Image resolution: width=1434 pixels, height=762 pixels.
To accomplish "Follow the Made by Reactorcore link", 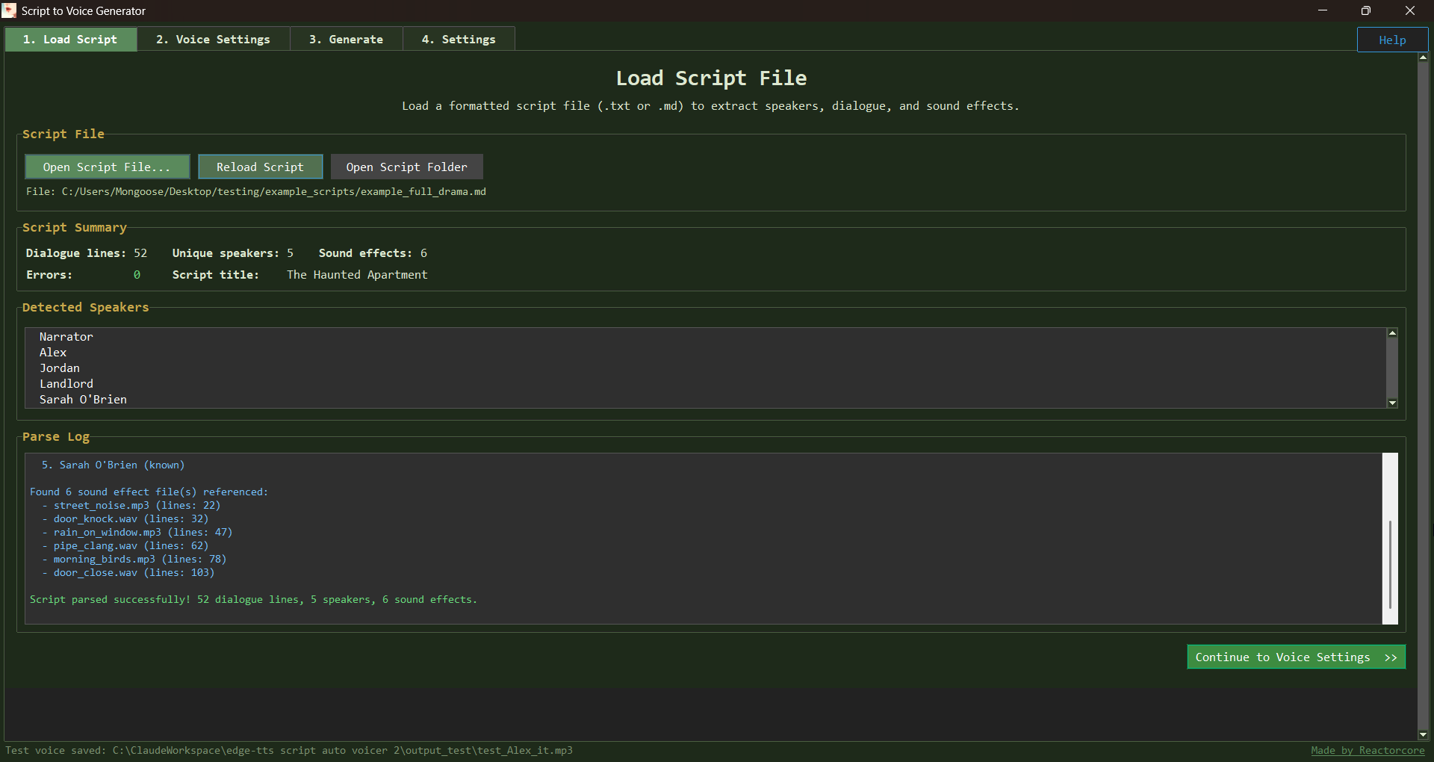I will 1368,750.
